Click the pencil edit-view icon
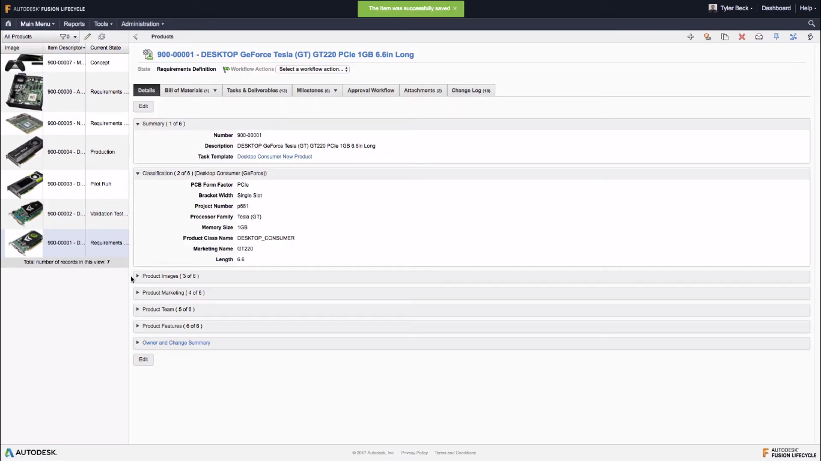This screenshot has height=461, width=821. 87,37
